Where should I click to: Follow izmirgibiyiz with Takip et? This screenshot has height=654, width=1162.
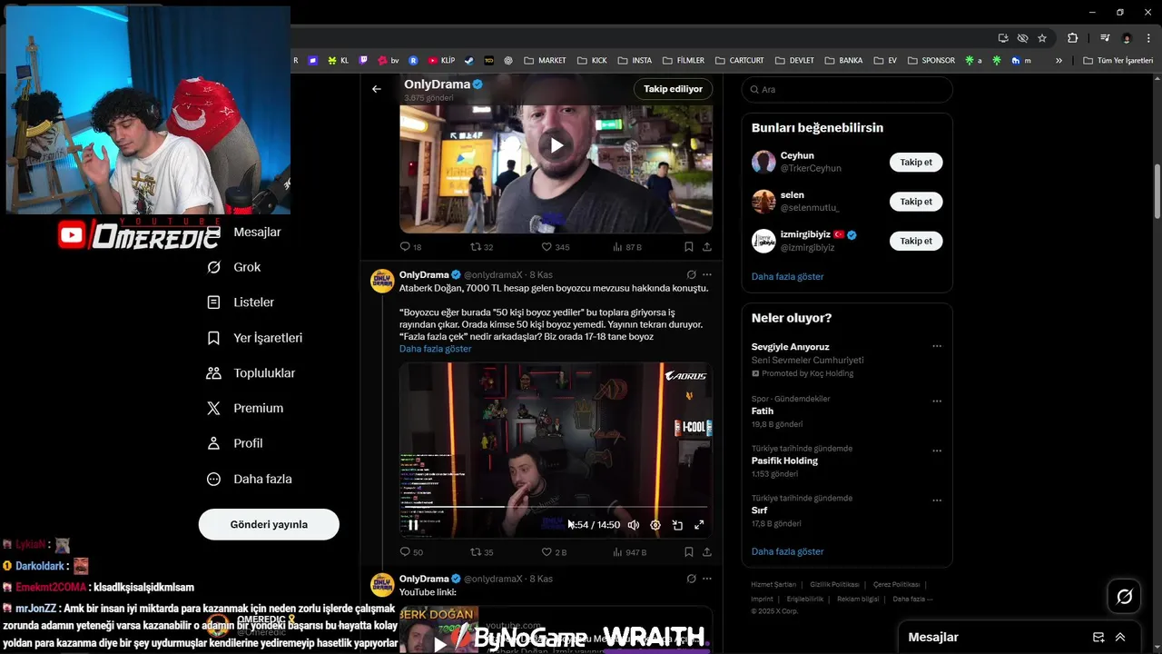click(916, 241)
